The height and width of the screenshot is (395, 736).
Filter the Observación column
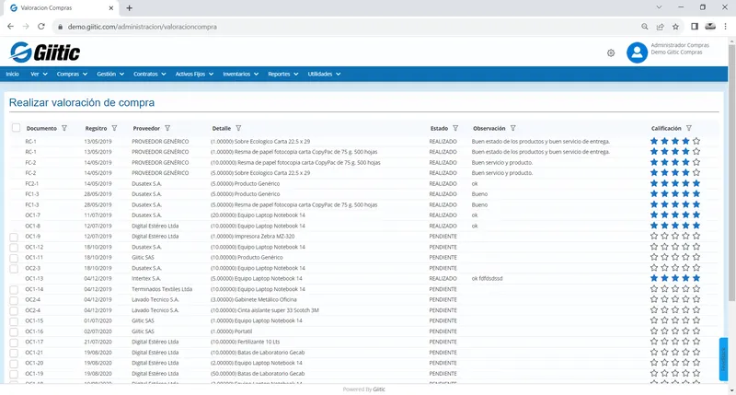[513, 128]
